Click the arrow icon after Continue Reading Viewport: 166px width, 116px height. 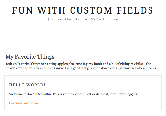[x=37, y=103]
